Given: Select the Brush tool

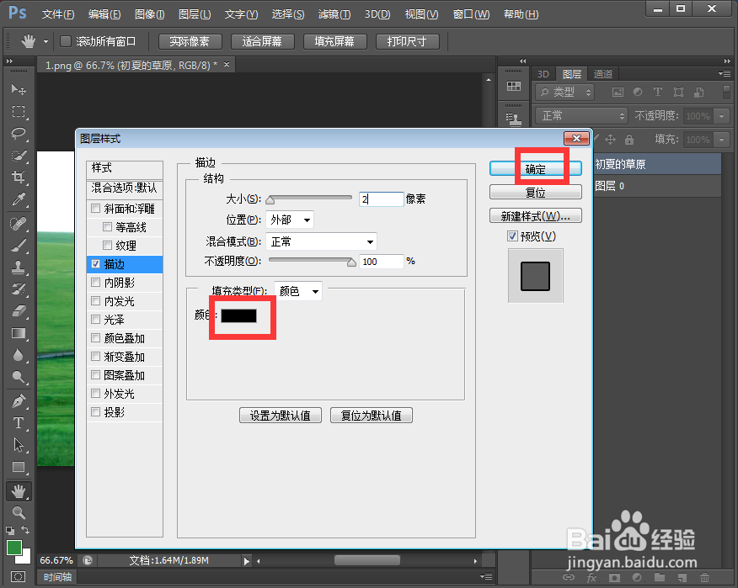Looking at the screenshot, I should 19,246.
